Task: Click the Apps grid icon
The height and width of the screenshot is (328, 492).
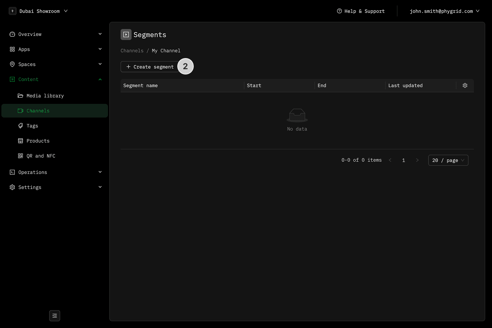Action: tap(12, 49)
